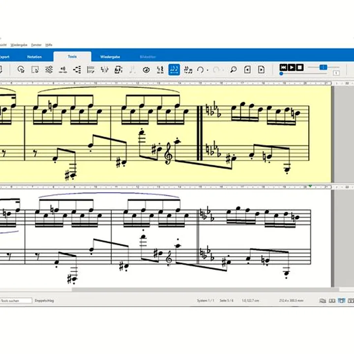Click the Doppelschlag status text

[x=44, y=300]
